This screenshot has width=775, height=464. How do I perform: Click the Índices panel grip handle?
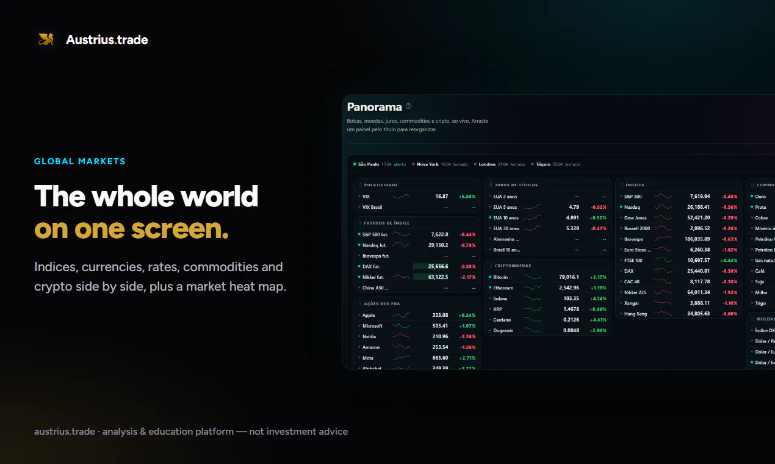(x=621, y=185)
